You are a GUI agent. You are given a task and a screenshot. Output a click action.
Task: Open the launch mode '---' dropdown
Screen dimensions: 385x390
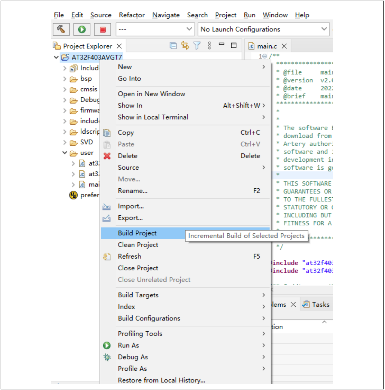[155, 29]
